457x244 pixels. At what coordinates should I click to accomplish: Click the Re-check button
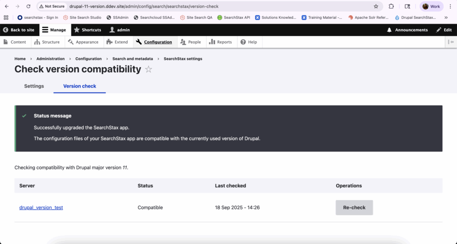click(x=354, y=207)
